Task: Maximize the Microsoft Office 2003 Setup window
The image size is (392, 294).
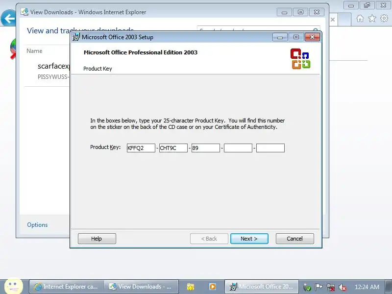Action: point(296,37)
